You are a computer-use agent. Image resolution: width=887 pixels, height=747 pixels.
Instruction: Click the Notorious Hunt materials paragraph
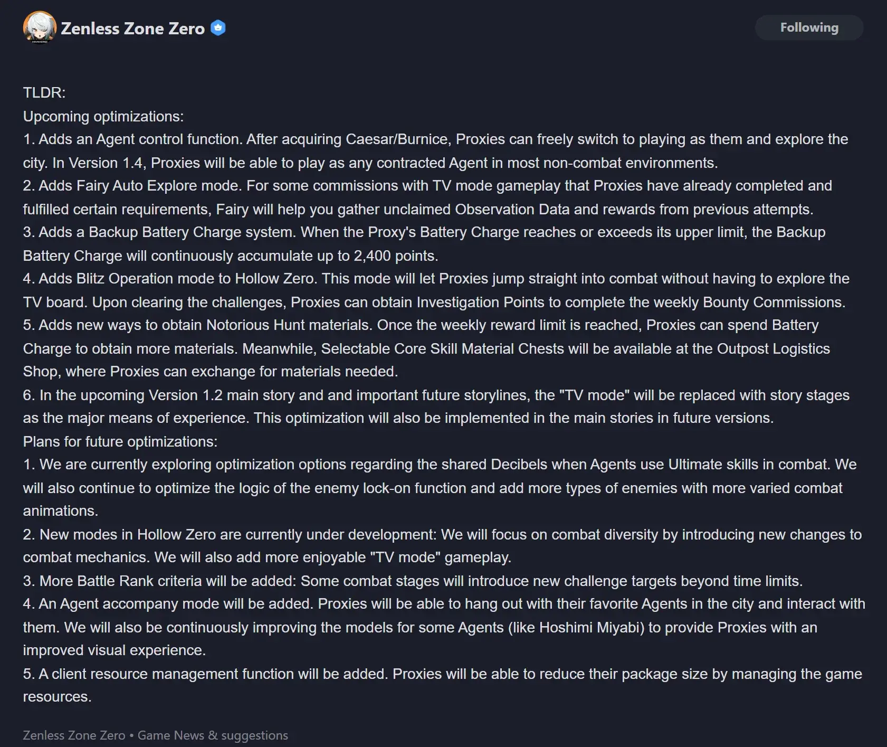tap(369, 348)
